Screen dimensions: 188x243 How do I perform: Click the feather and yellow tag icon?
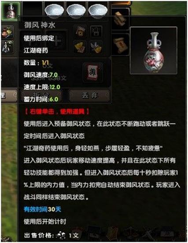pos(96,46)
